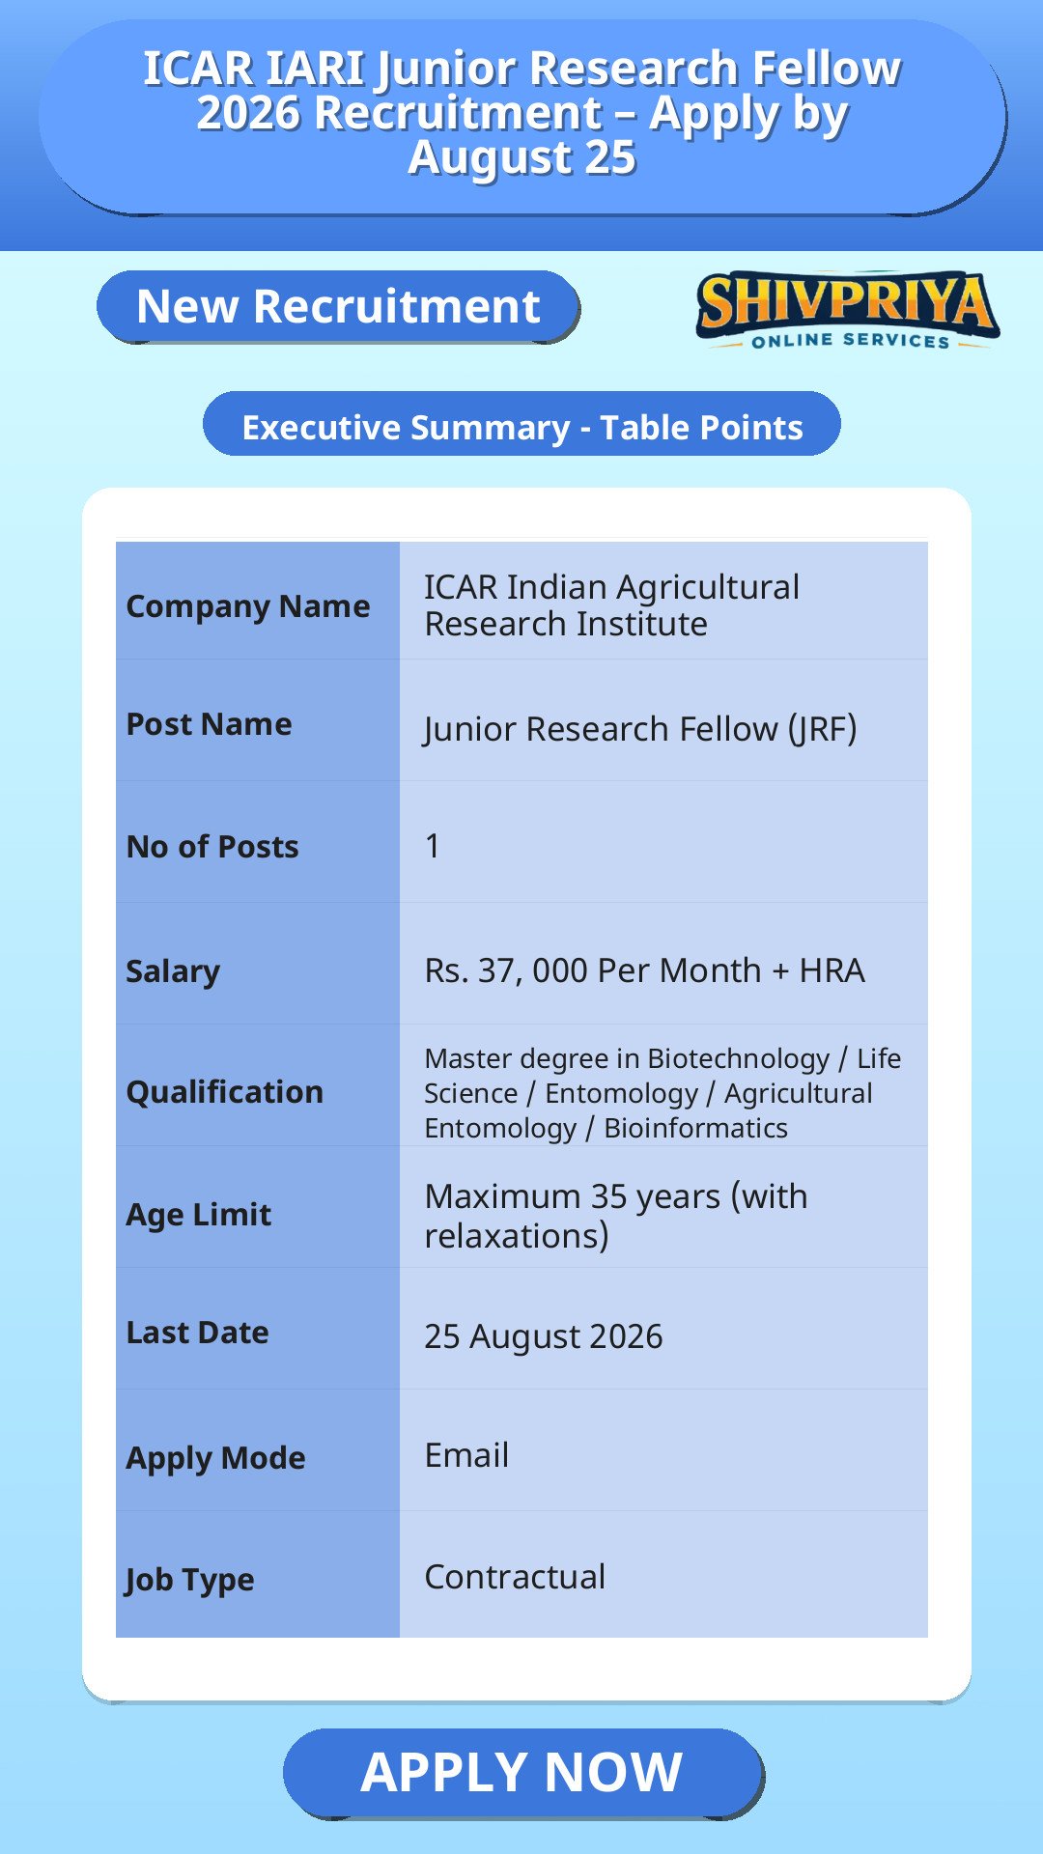1043x1854 pixels.
Task: Click the APPLY NOW button
Action: [522, 1773]
